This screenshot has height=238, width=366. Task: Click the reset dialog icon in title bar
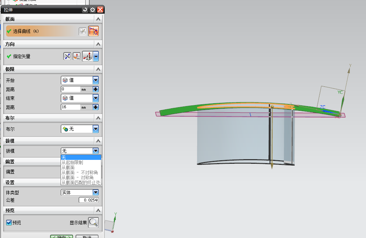pyautogui.click(x=85, y=10)
